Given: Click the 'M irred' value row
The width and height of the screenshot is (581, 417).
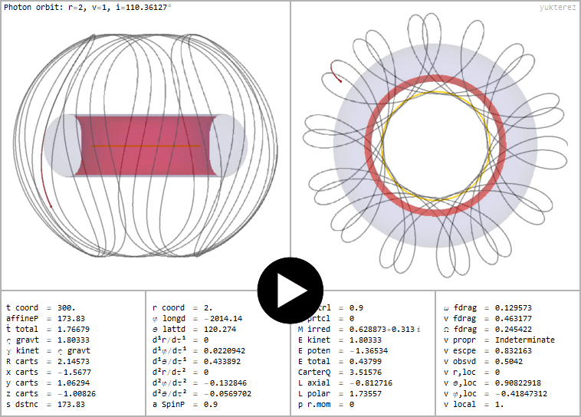Looking at the screenshot, I should click(359, 329).
